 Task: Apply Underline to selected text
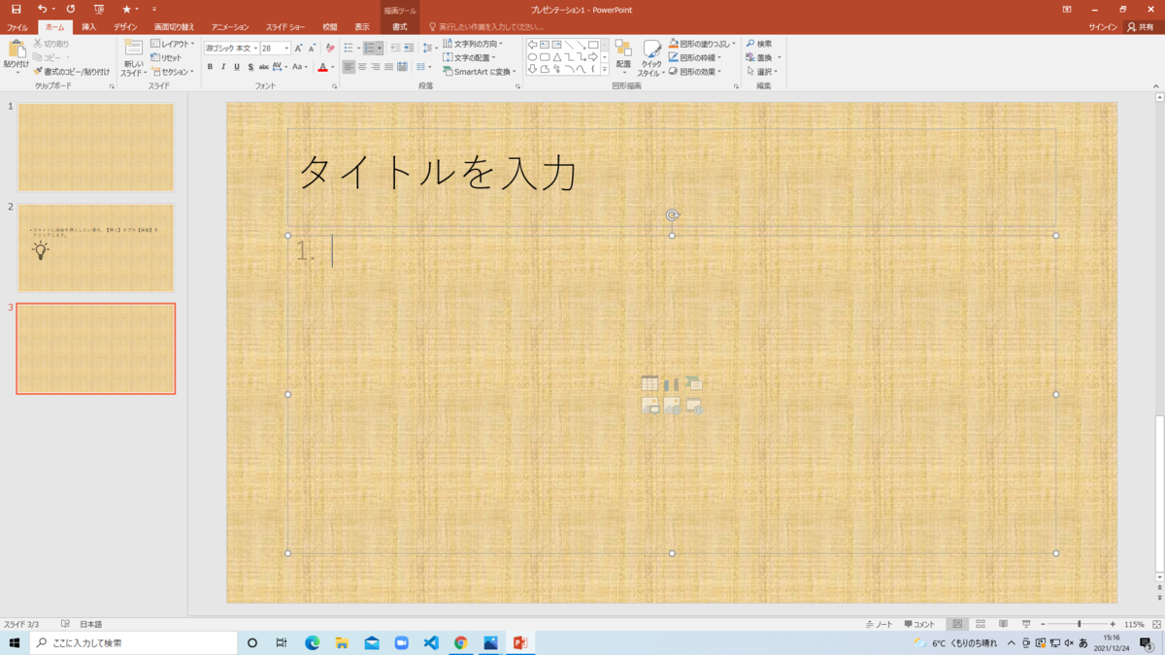(236, 66)
